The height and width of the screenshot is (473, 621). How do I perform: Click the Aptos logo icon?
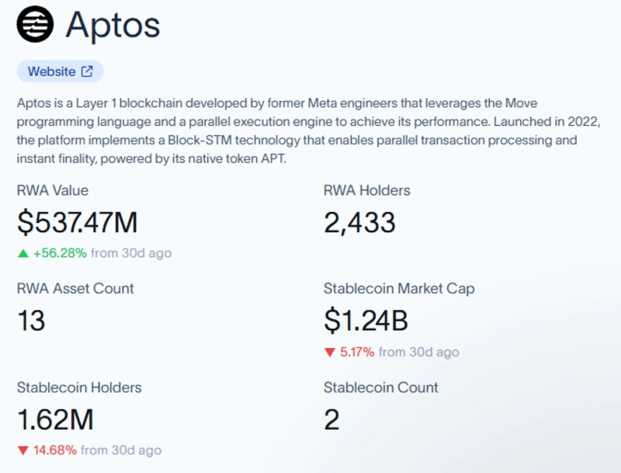(x=36, y=24)
